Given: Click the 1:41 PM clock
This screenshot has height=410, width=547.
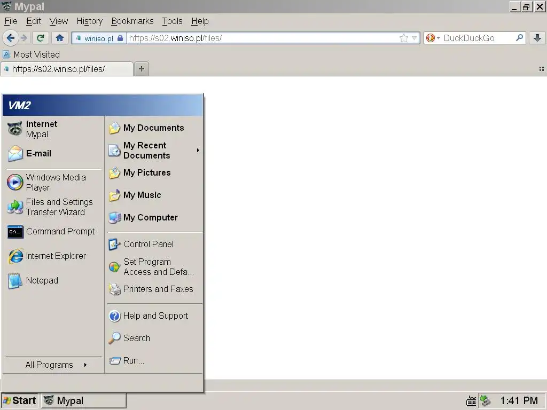Looking at the screenshot, I should [519, 400].
